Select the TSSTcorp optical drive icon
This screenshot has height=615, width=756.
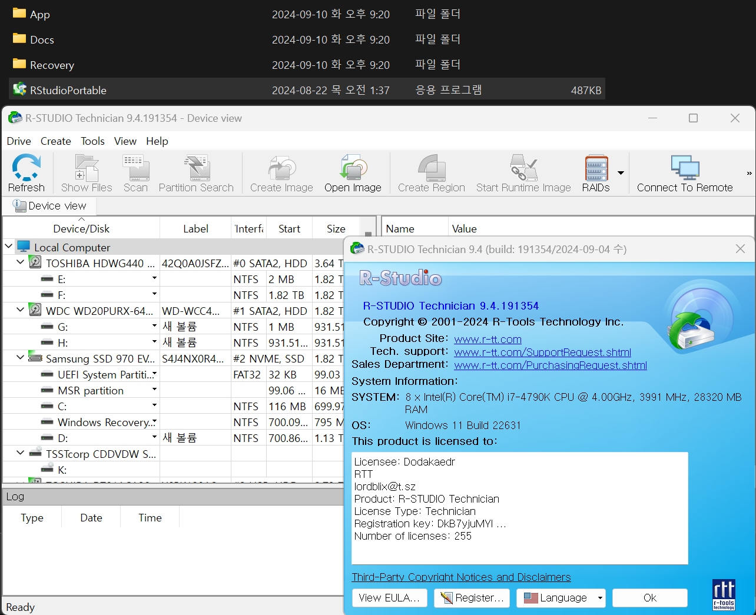(x=35, y=453)
